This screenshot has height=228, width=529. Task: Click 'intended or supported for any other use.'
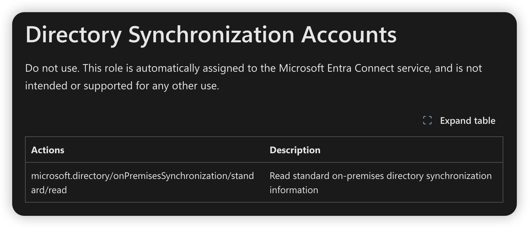click(x=122, y=86)
